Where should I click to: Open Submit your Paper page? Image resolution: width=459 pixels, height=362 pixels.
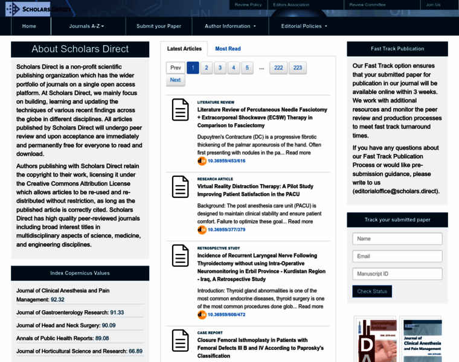[x=159, y=26]
